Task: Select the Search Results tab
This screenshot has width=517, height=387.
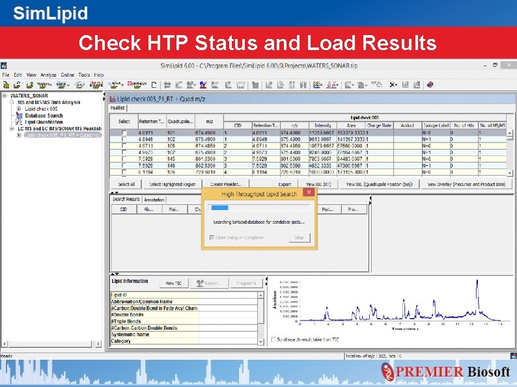Action: click(x=126, y=199)
